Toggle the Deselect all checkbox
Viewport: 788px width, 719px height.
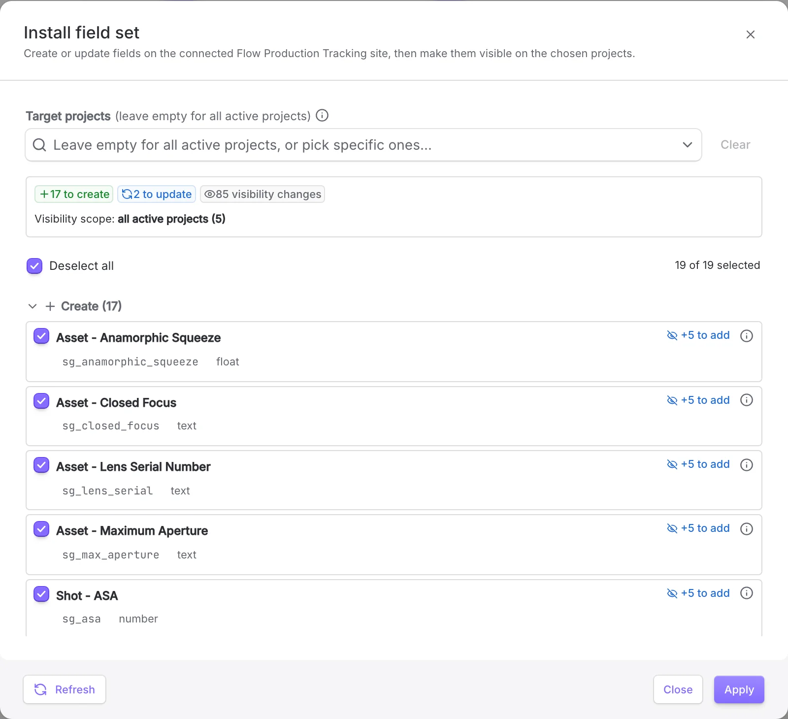34,266
